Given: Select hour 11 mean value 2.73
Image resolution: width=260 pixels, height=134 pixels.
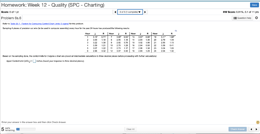Looking at the screenshot, I should coord(118,48).
